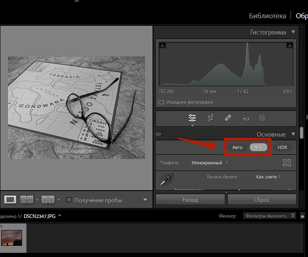Open the Профиль Монохромный dropdown

coord(210,163)
